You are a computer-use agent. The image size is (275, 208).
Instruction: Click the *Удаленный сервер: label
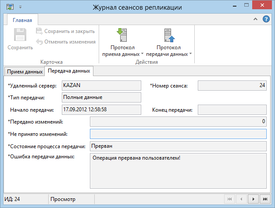[32, 86]
